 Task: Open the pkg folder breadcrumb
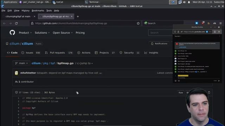pyautogui.click(x=45, y=63)
